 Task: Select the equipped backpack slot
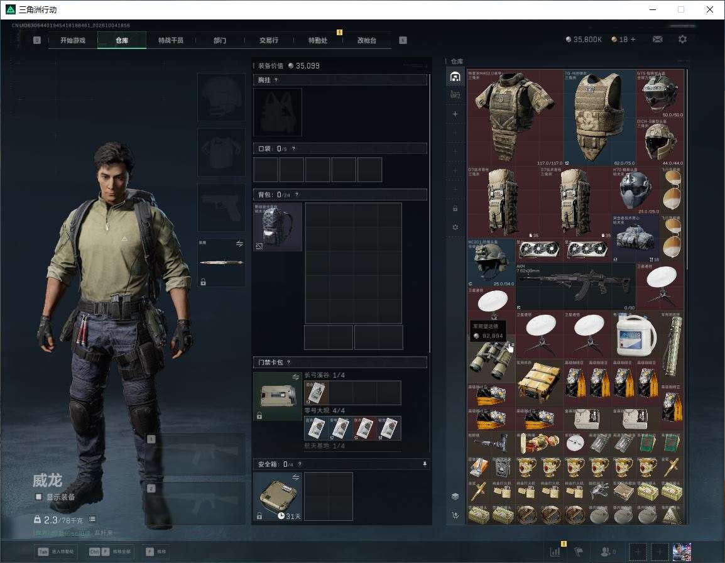pyautogui.click(x=278, y=227)
